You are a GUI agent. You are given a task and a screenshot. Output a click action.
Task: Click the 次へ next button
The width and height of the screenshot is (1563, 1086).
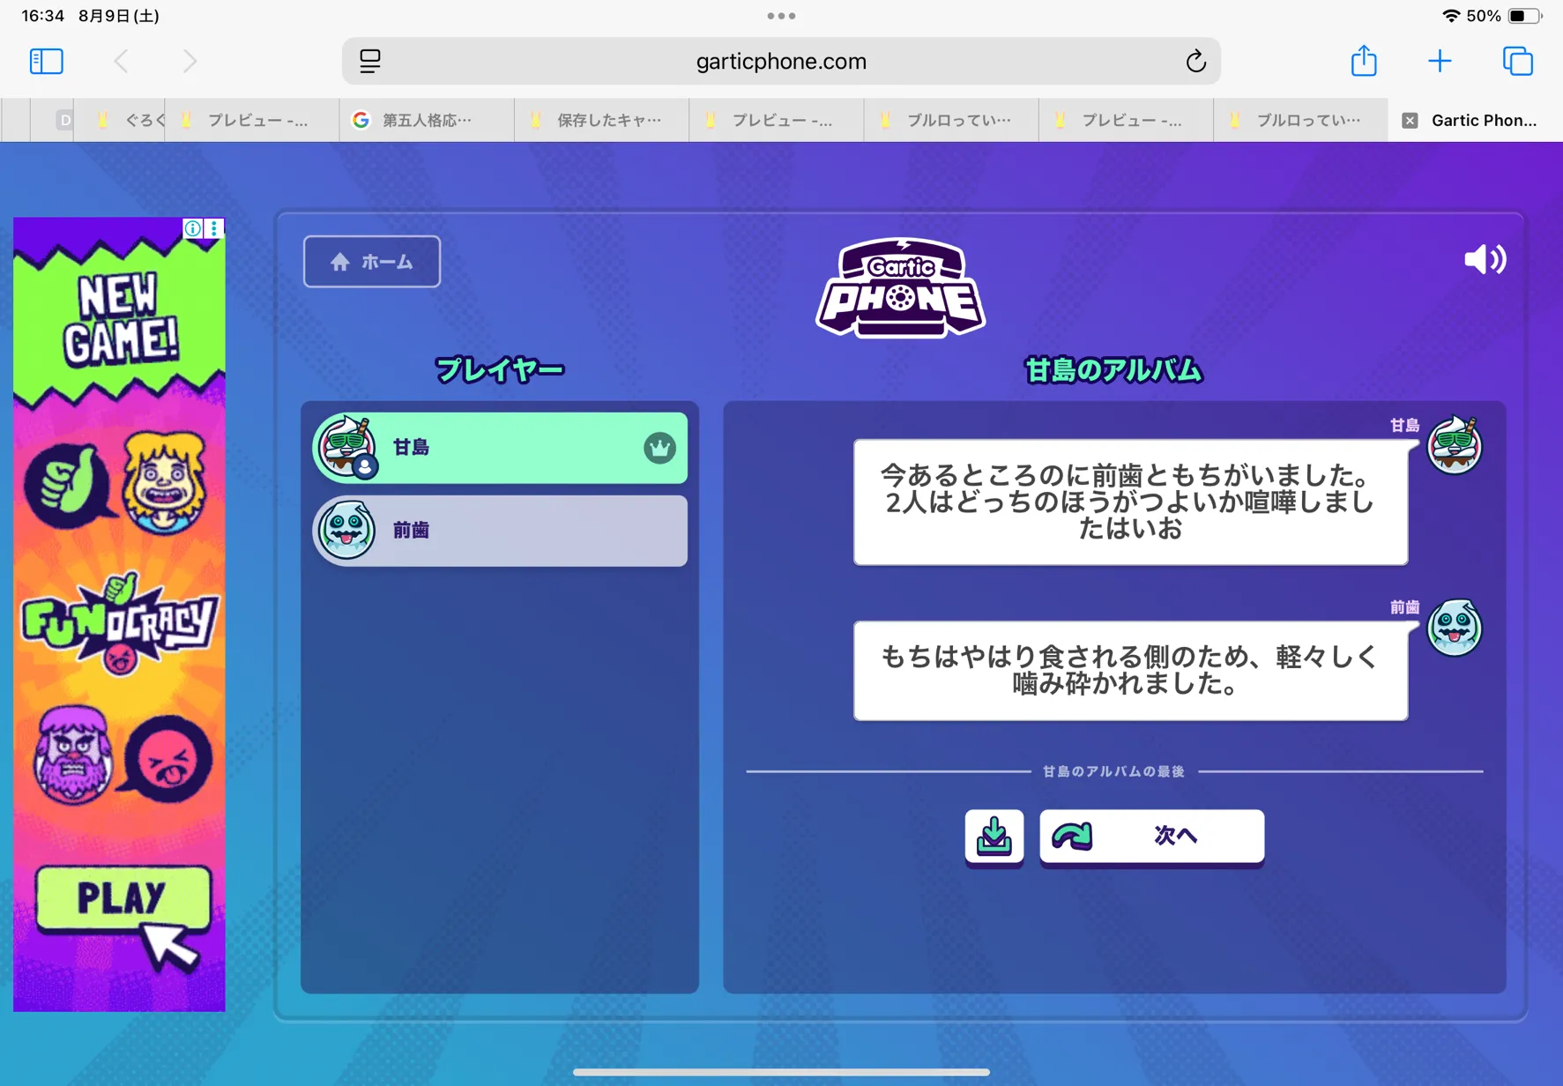pos(1151,836)
